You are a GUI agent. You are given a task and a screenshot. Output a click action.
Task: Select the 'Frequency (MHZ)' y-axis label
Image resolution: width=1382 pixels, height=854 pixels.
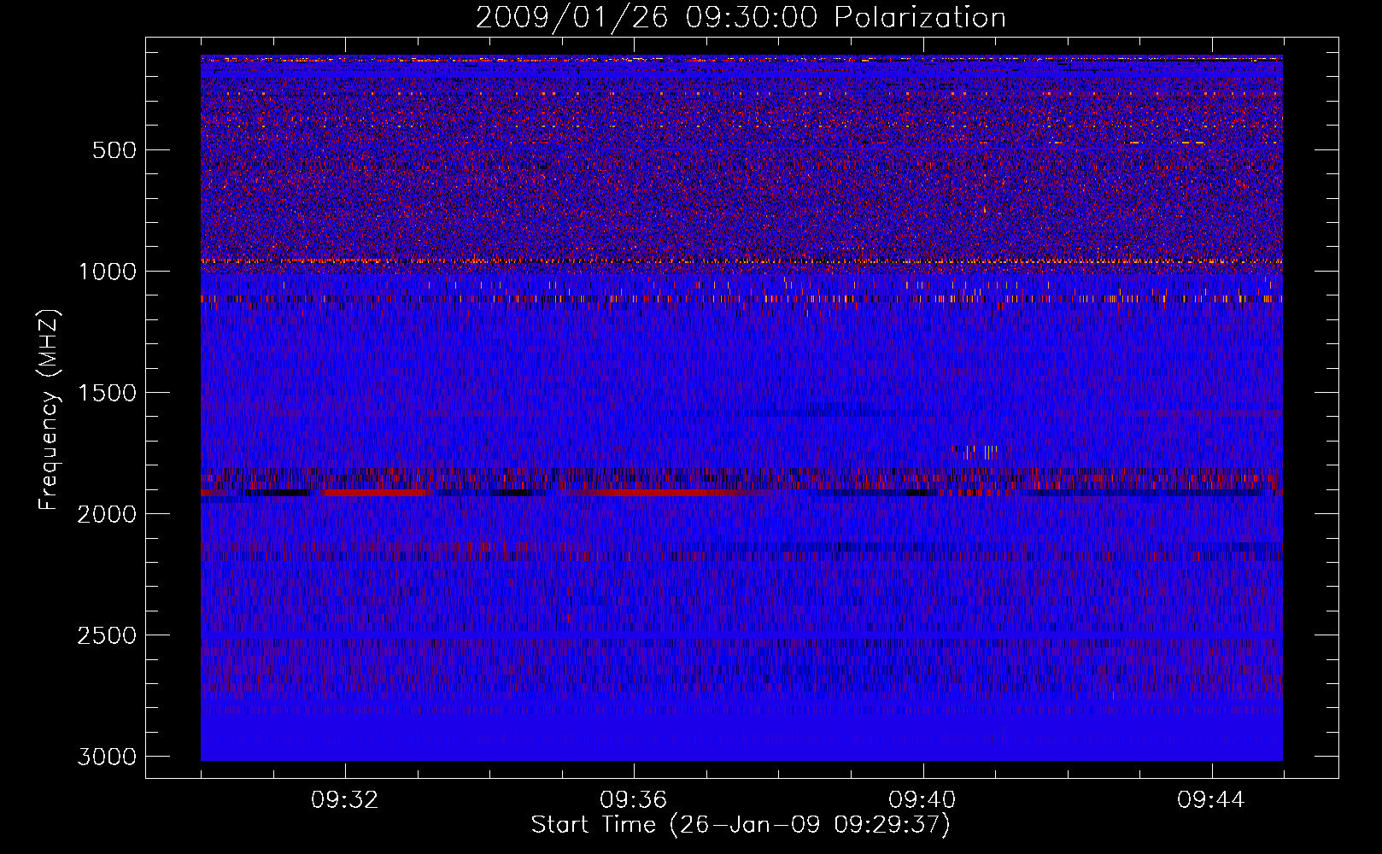[x=49, y=410]
